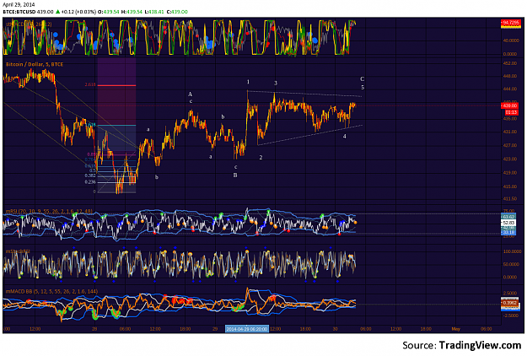Click the 63.62 RSI value label
527x356 pixels.
point(508,217)
